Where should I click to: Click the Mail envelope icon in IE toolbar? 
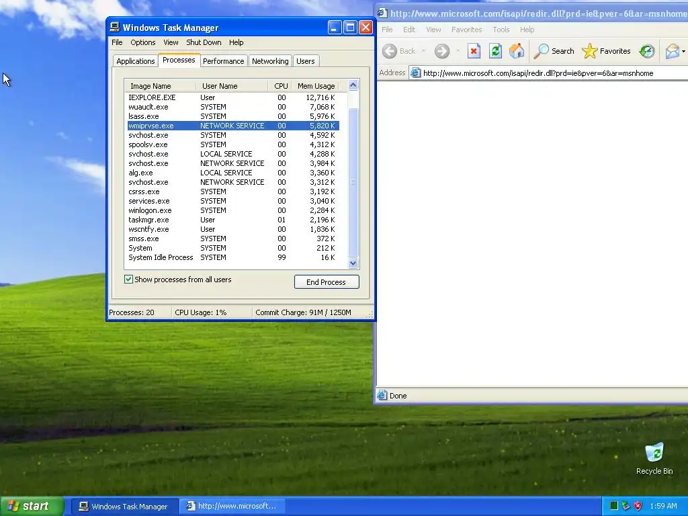point(672,51)
